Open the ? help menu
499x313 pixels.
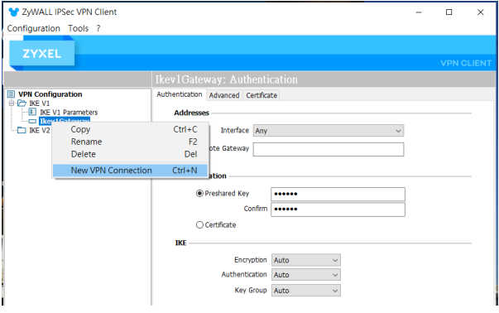pos(98,28)
